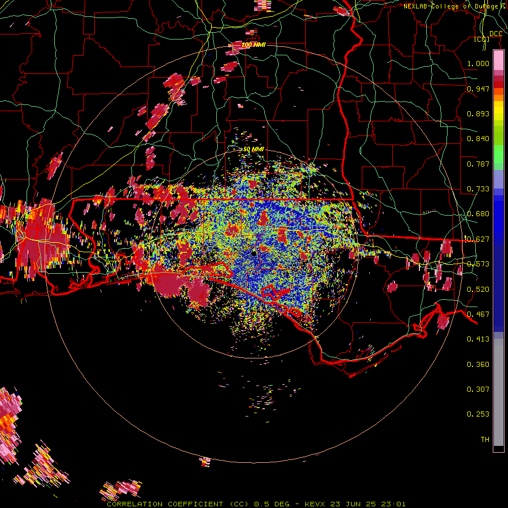Click the gray segment of the color bar
Image resolution: width=508 pixels, height=508 pixels.
click(x=498, y=392)
